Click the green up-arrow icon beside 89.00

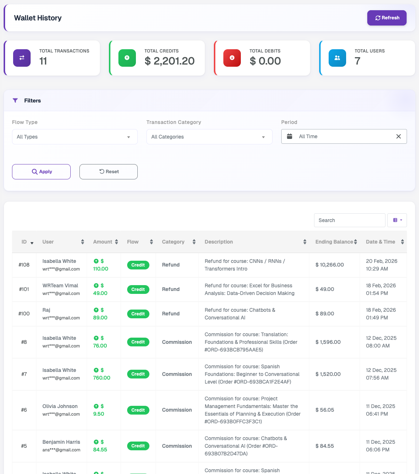pos(96,310)
